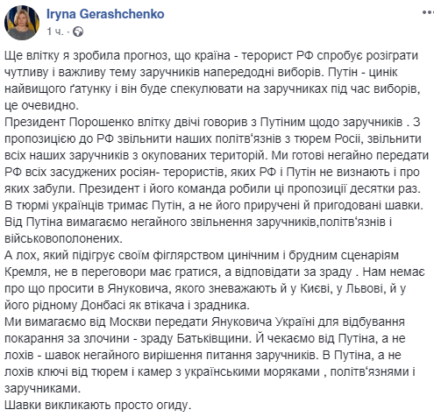Open Iryna Gerashchenko's profile picture
The width and height of the screenshot is (434, 417).
22,23
